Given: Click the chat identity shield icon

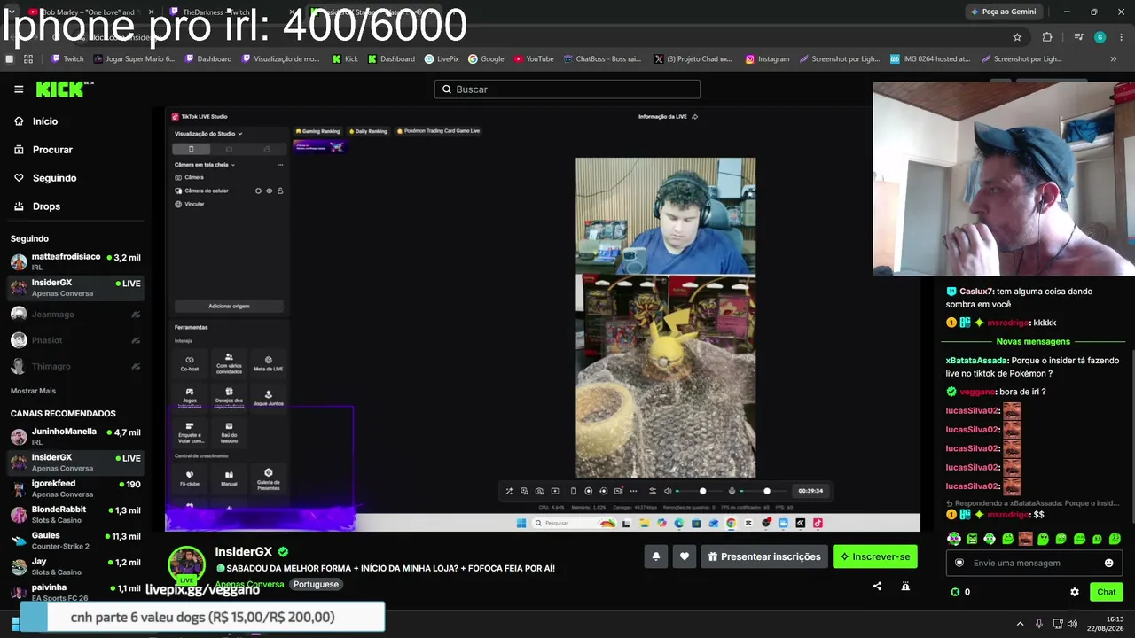Looking at the screenshot, I should (959, 563).
